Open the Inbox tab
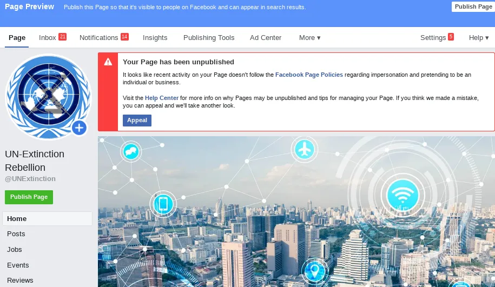 [x=48, y=37]
